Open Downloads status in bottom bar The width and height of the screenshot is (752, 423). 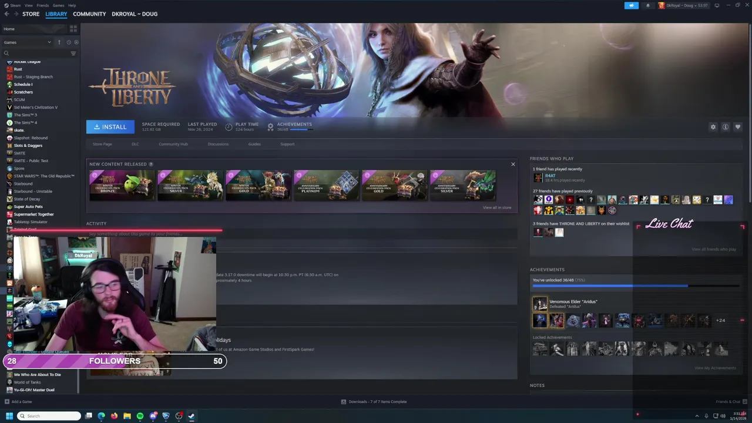[x=374, y=402]
